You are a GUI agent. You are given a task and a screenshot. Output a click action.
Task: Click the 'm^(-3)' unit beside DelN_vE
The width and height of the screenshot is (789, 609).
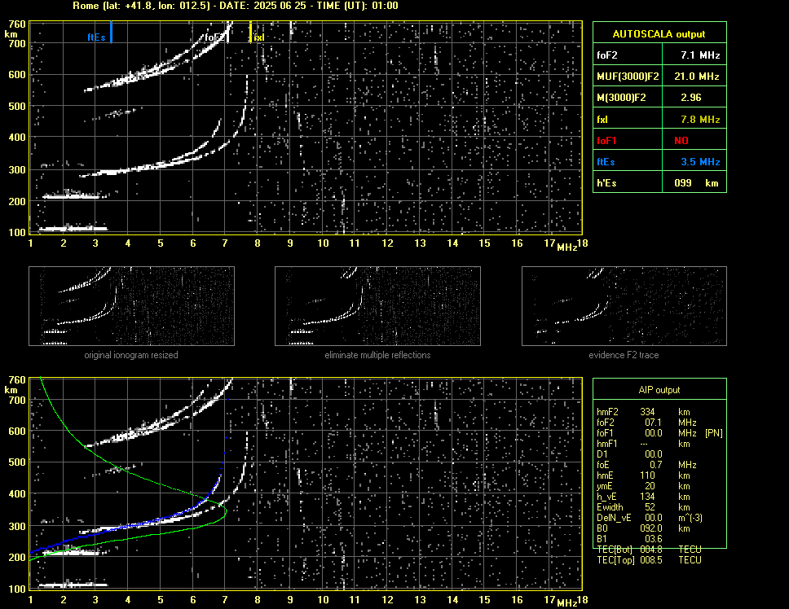tap(690, 518)
